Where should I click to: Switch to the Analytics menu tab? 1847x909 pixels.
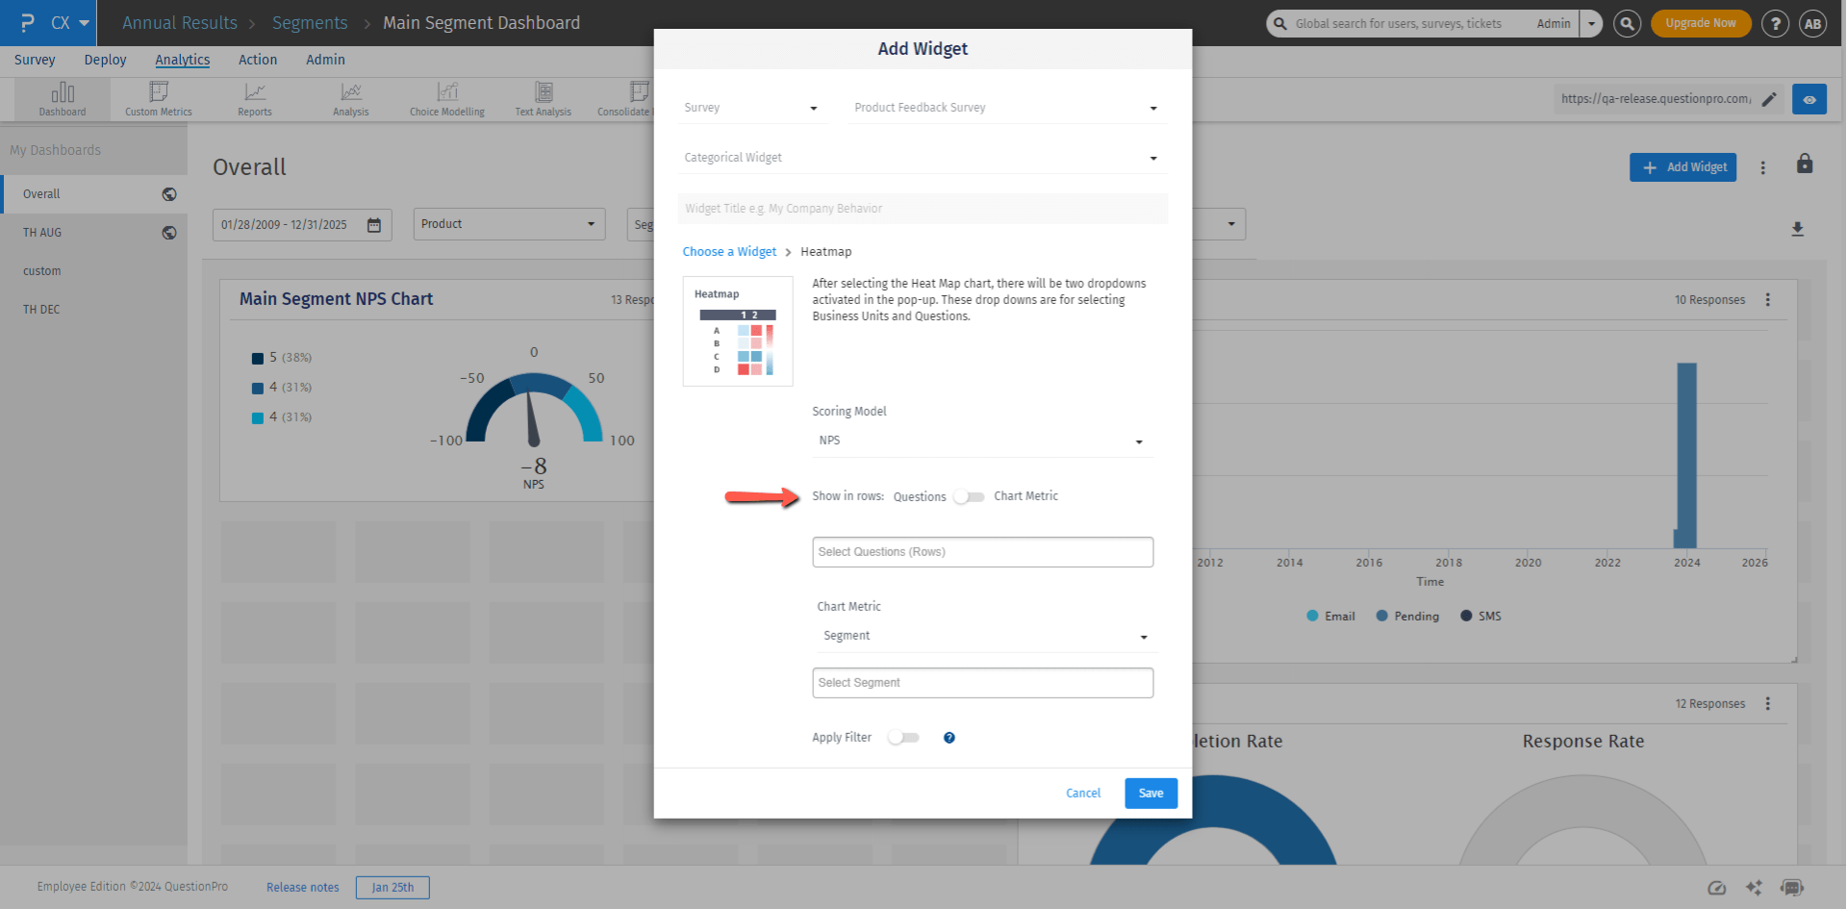182,60
